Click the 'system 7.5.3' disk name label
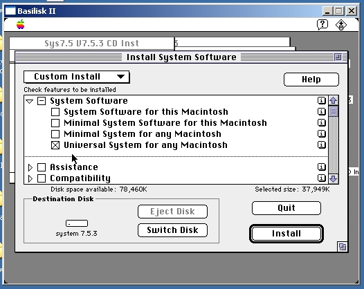The width and height of the screenshot is (364, 289). click(76, 234)
